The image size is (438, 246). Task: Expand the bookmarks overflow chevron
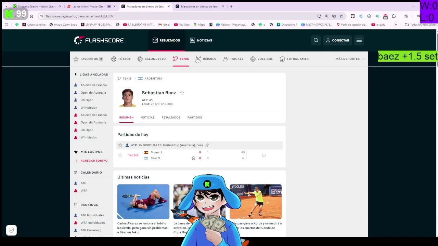point(396,25)
